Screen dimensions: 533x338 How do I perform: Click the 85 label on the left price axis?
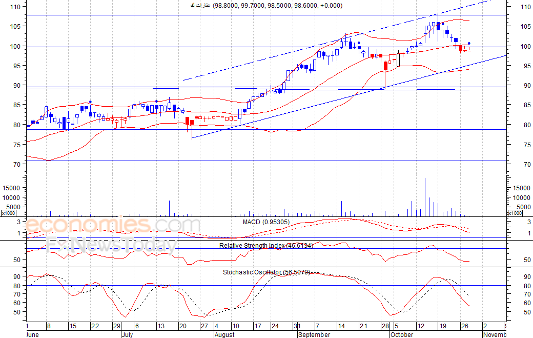(17, 105)
